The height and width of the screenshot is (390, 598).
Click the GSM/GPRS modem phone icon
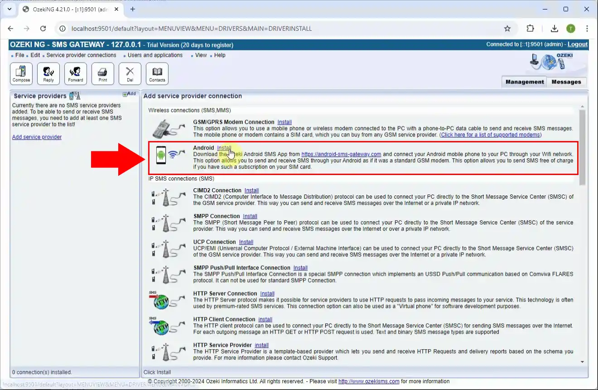tap(168, 129)
